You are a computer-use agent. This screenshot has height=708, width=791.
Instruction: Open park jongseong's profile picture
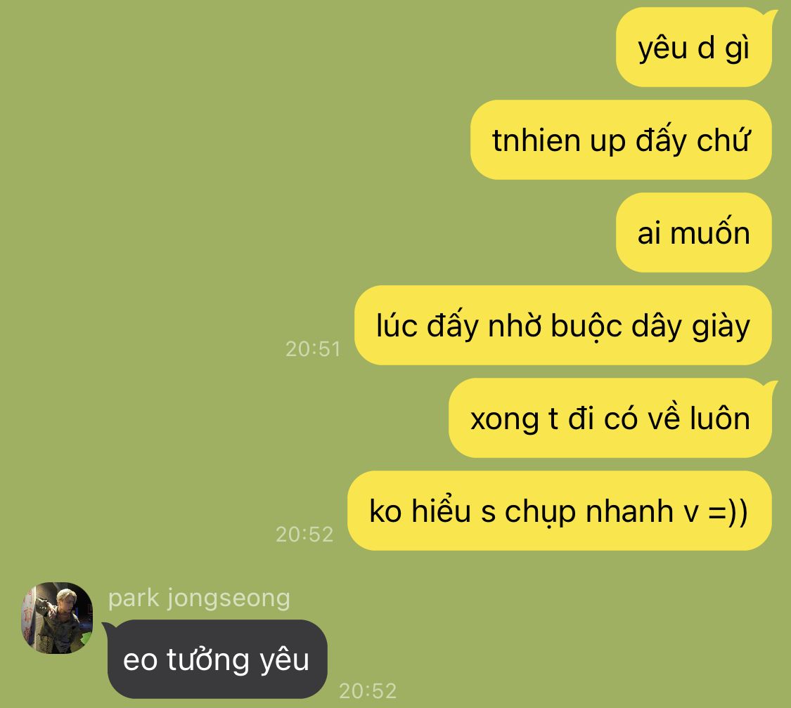click(56, 618)
